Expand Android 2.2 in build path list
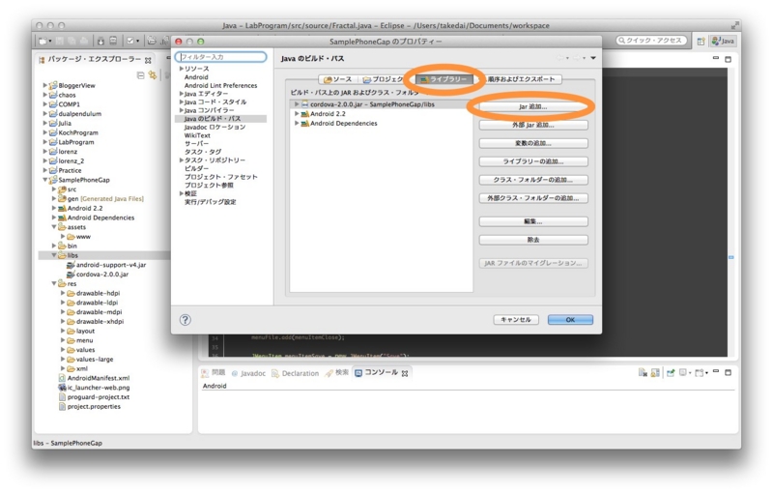 pyautogui.click(x=297, y=114)
